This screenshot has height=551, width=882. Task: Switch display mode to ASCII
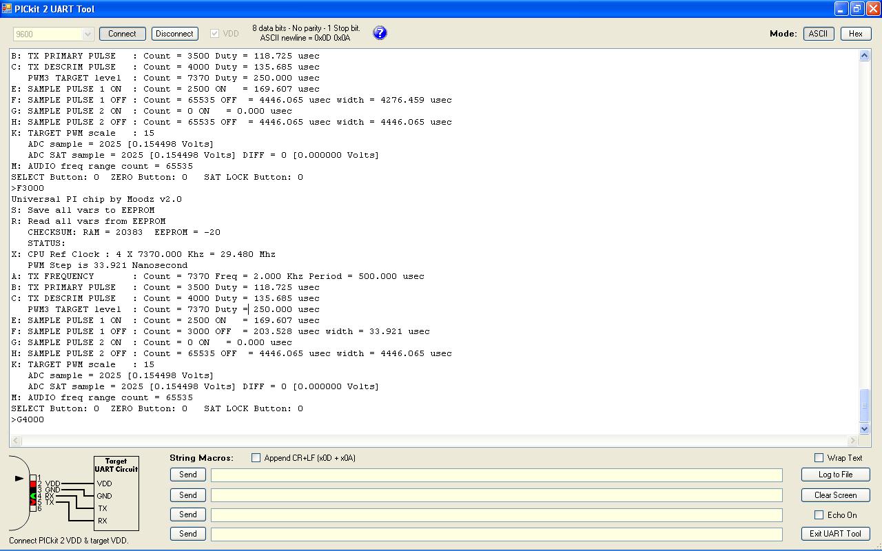coord(818,34)
